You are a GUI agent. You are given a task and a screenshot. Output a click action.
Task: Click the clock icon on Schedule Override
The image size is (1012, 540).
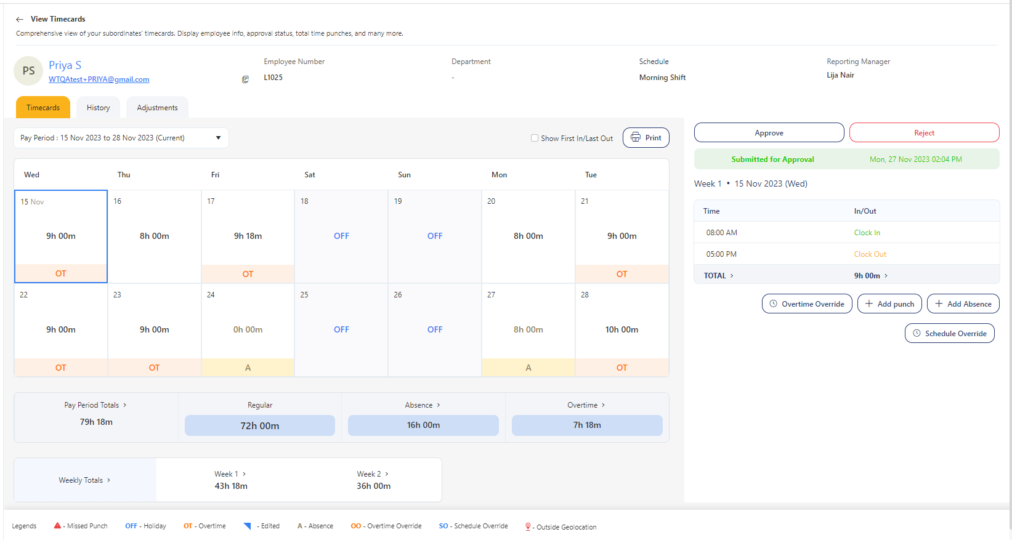tap(917, 334)
